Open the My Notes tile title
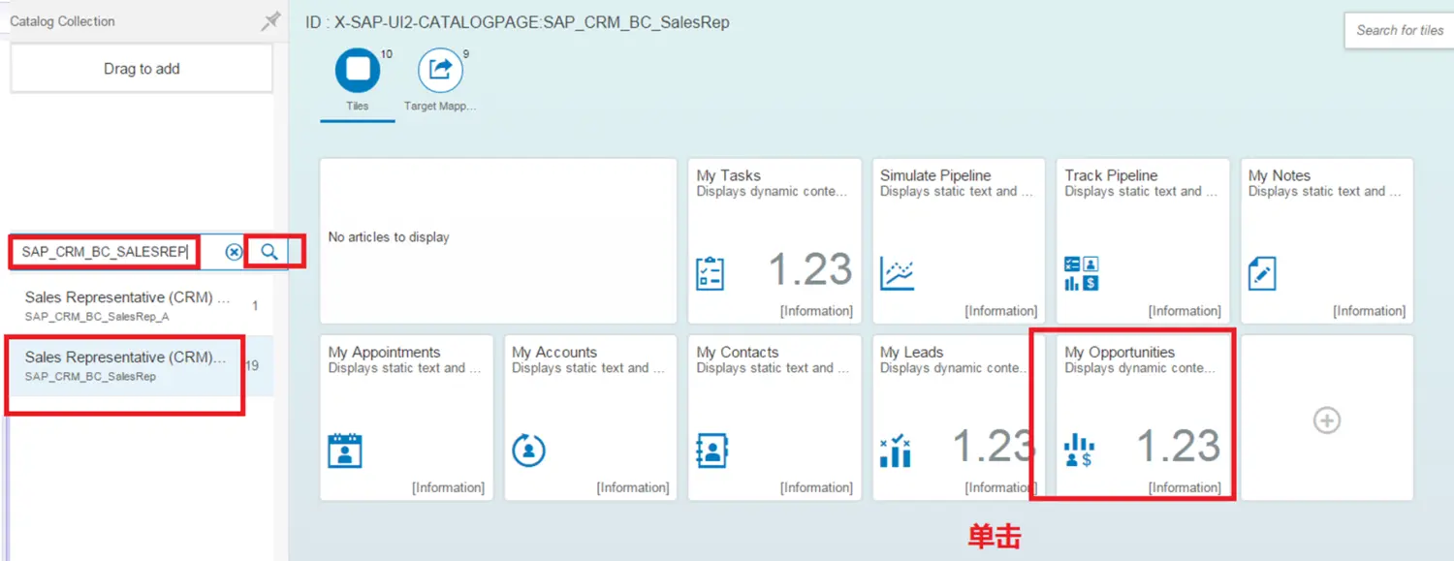 pyautogui.click(x=1280, y=175)
